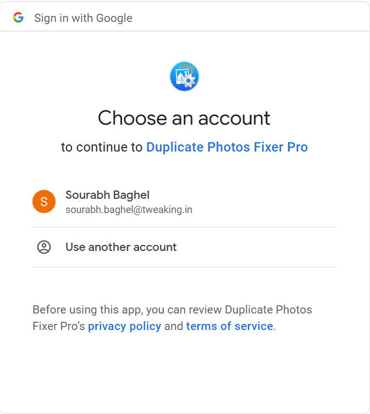Click the person icon for another account
The height and width of the screenshot is (414, 370).
point(44,247)
